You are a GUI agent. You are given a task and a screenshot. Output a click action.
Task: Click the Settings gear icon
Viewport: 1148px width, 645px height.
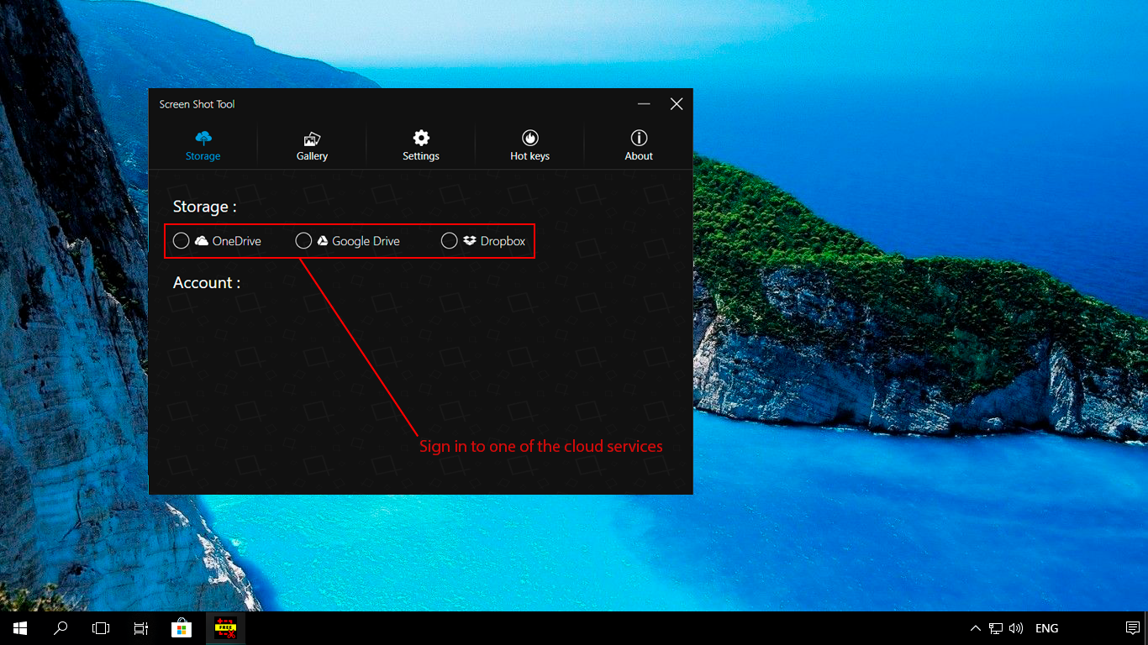420,138
